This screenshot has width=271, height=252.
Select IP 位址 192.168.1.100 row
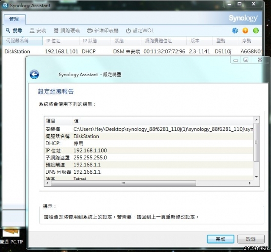pos(149,150)
